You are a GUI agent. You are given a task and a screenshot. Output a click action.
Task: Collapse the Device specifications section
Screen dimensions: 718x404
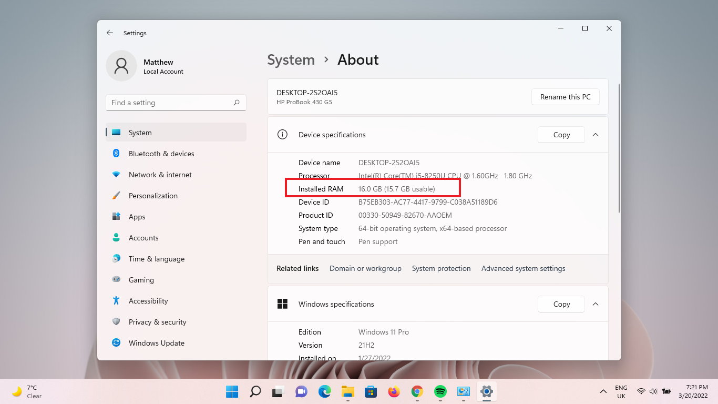[x=596, y=135]
